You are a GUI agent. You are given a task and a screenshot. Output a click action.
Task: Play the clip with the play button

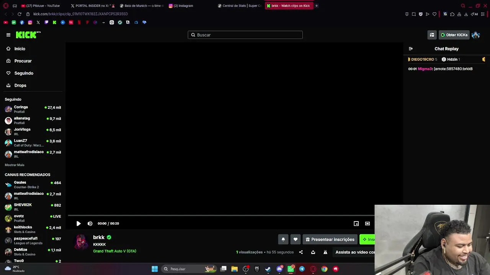tap(78, 223)
